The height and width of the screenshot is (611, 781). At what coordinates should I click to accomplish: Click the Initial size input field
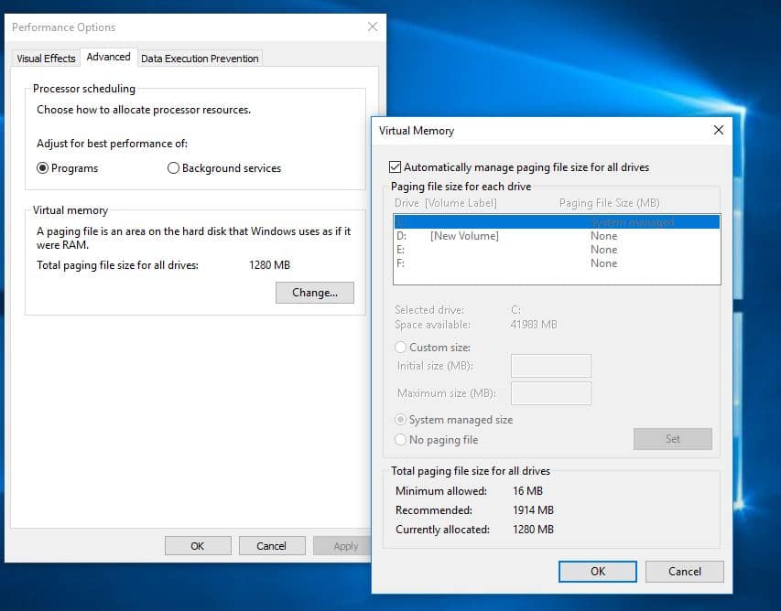(x=550, y=367)
